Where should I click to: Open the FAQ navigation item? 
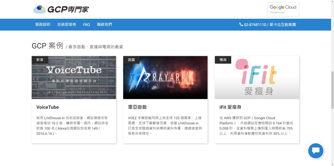pos(86,24)
